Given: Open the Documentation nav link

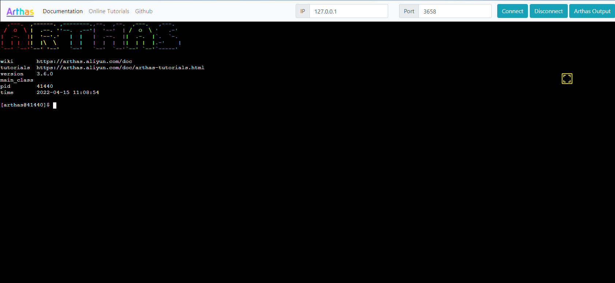Looking at the screenshot, I should pyautogui.click(x=63, y=11).
